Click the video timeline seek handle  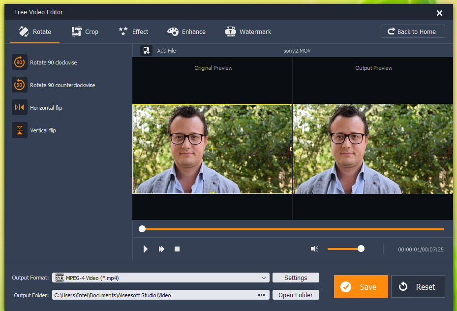tap(142, 229)
